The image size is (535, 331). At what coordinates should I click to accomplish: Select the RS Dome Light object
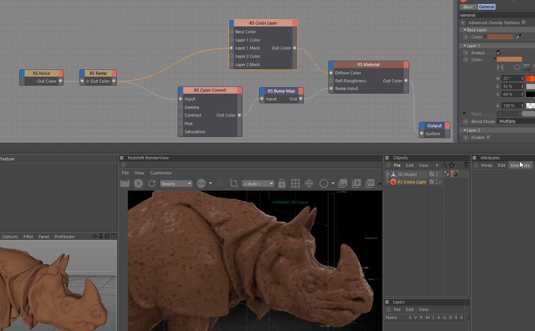(411, 182)
